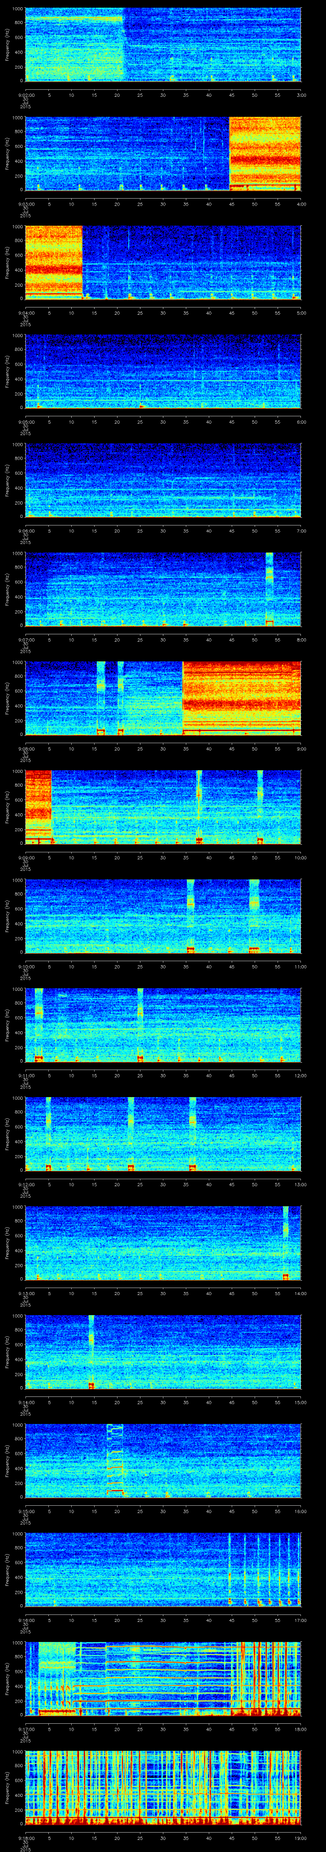Click the 9:16:00 start time label
The width and height of the screenshot is (326, 1852).
26,1621
